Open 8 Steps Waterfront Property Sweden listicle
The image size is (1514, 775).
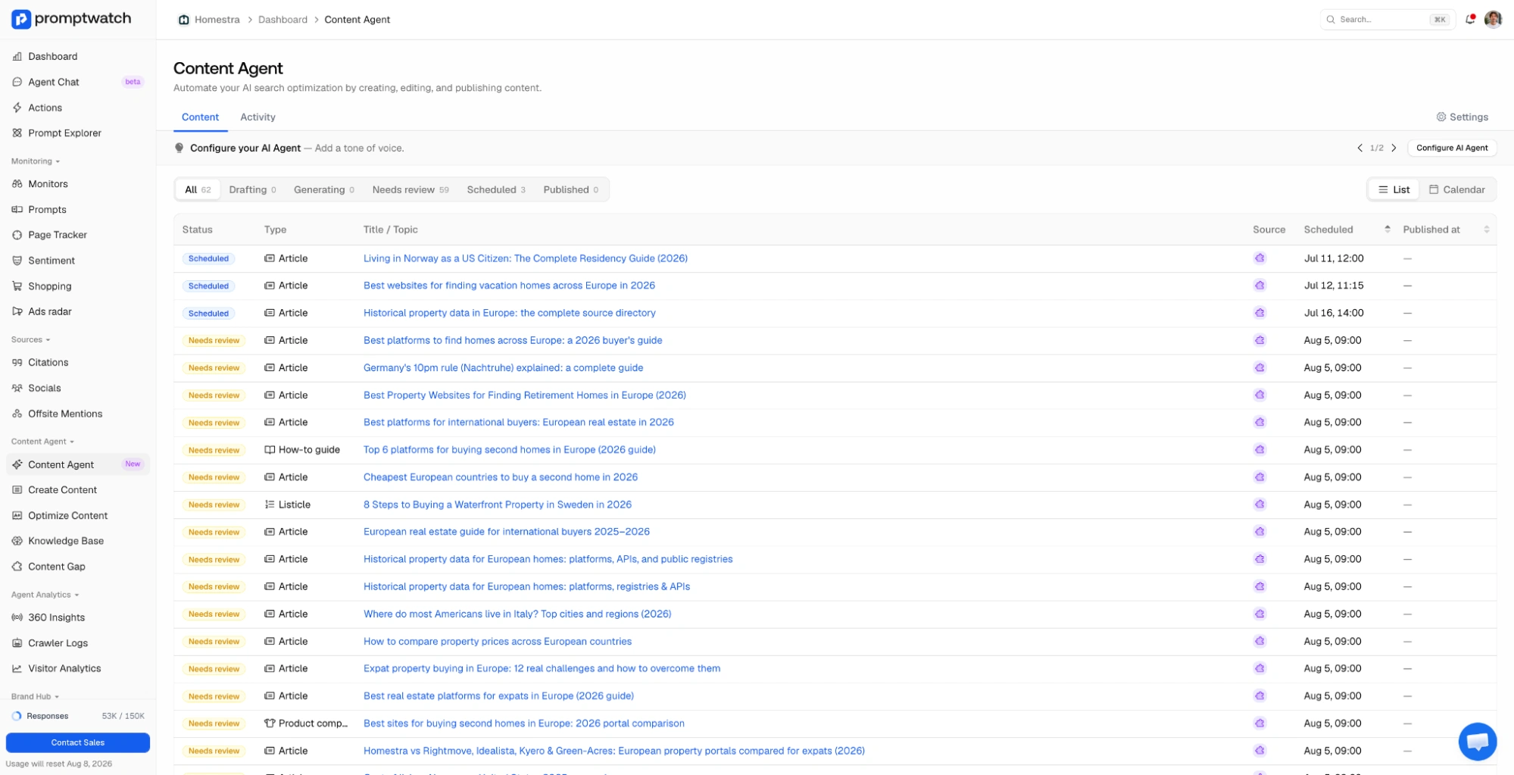(497, 505)
